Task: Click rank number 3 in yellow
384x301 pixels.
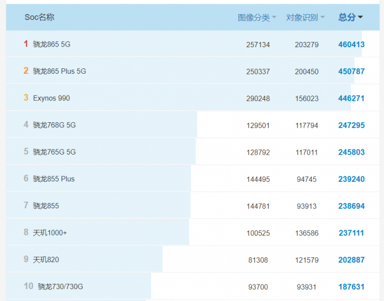Action: (26, 97)
